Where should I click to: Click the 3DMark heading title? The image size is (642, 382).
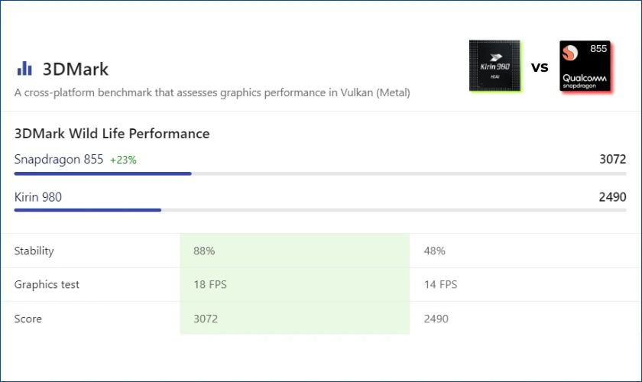click(x=76, y=69)
